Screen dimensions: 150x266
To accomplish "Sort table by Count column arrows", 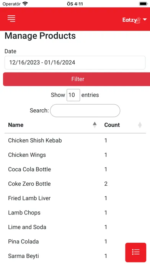I will [x=140, y=125].
